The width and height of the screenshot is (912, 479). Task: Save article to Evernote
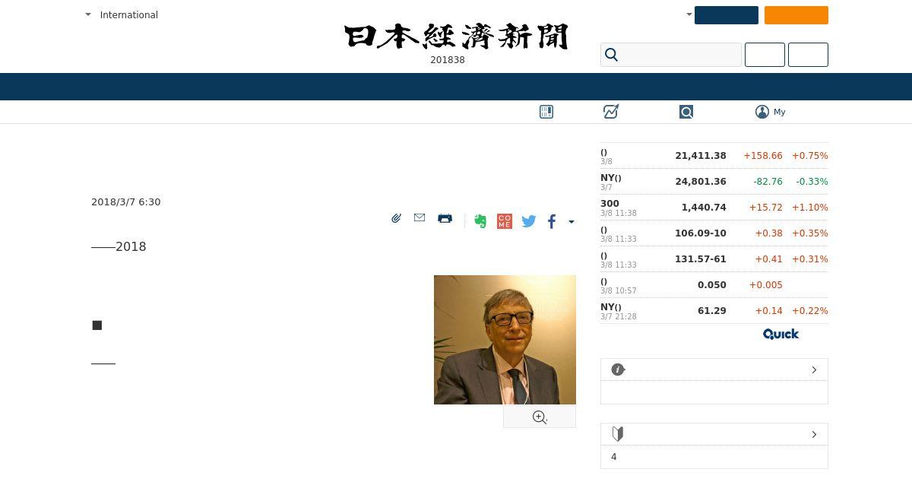click(480, 221)
